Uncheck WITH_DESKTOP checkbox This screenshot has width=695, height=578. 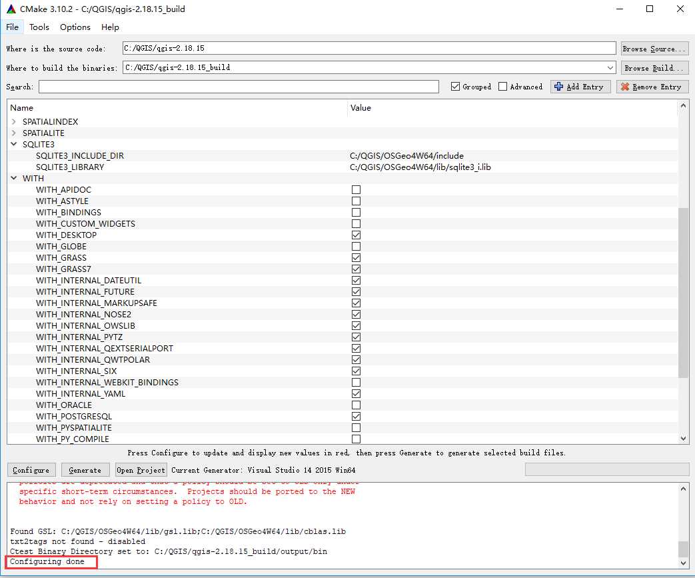coord(356,235)
